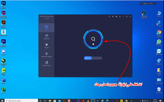Select the Adobe Illustrator desktop shortcut

[x=4, y=24]
